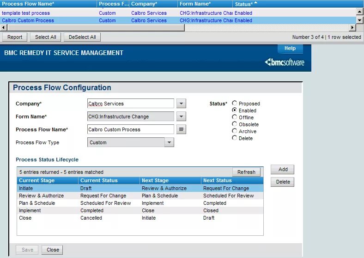Click into the Company input field

click(x=130, y=104)
